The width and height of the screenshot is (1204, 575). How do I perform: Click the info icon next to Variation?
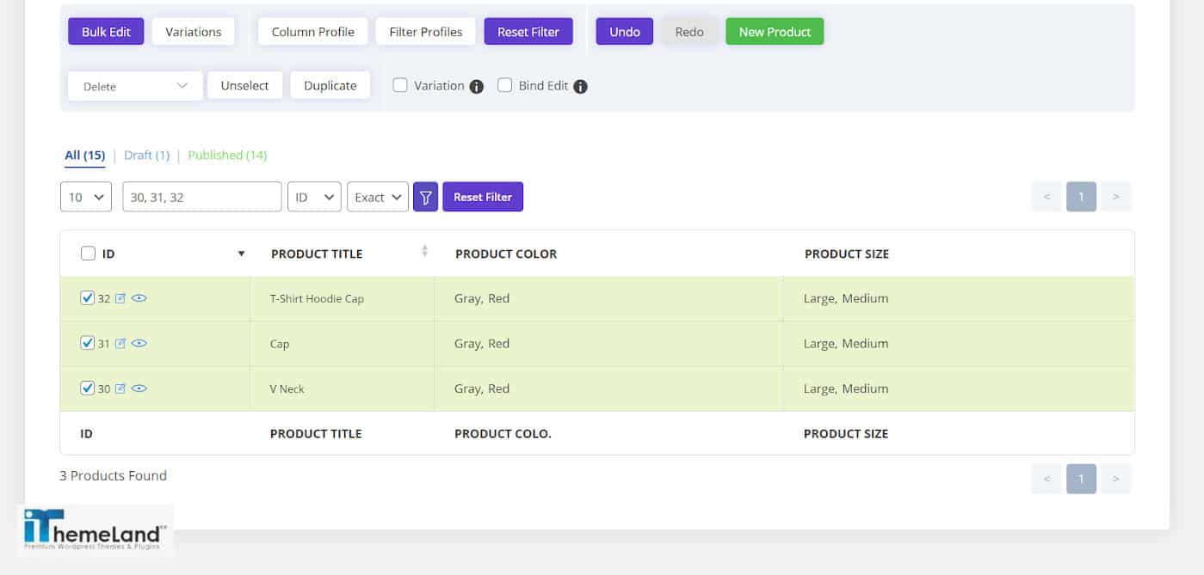pos(476,85)
